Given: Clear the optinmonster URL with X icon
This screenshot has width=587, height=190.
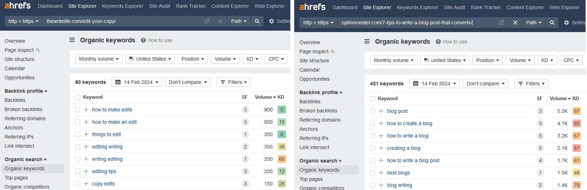Looking at the screenshot, I should click(515, 23).
